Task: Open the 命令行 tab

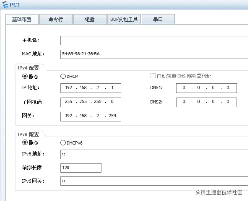Action: click(x=56, y=19)
